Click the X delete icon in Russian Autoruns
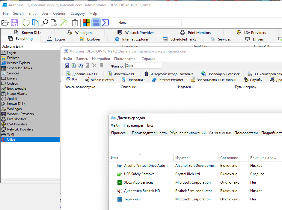The image size is (282, 210). pyautogui.click(x=94, y=66)
